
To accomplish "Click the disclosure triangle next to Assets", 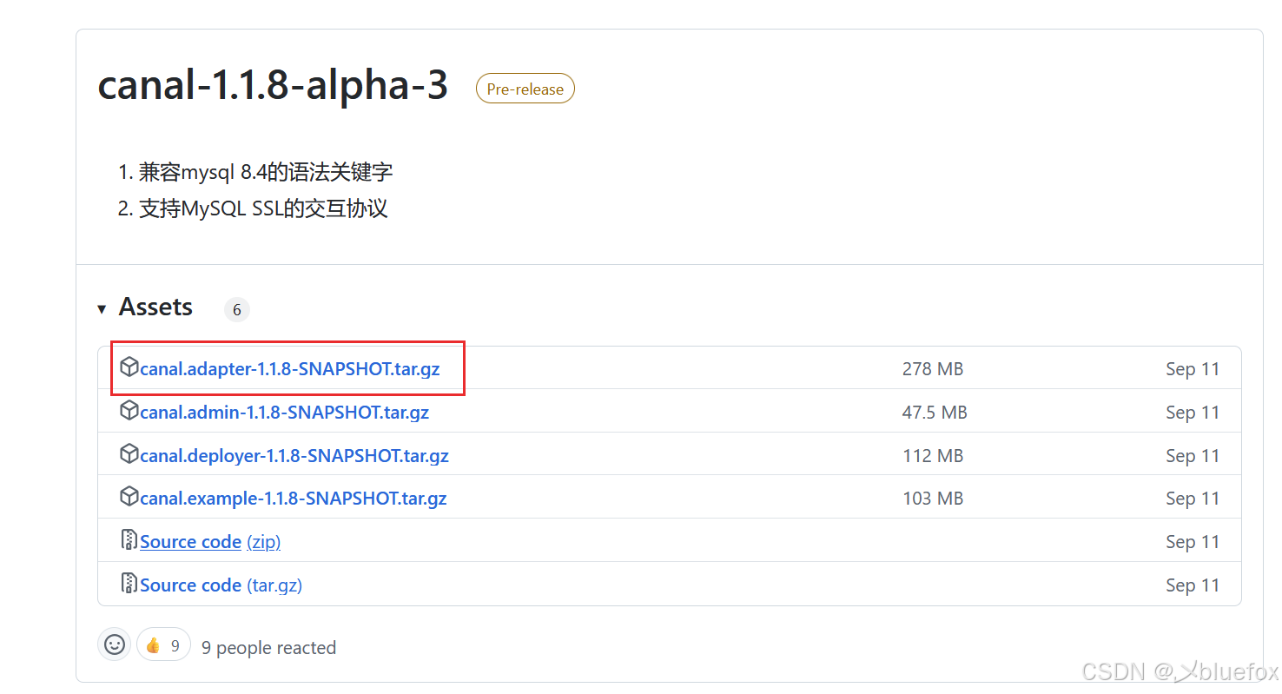I will click(x=102, y=308).
